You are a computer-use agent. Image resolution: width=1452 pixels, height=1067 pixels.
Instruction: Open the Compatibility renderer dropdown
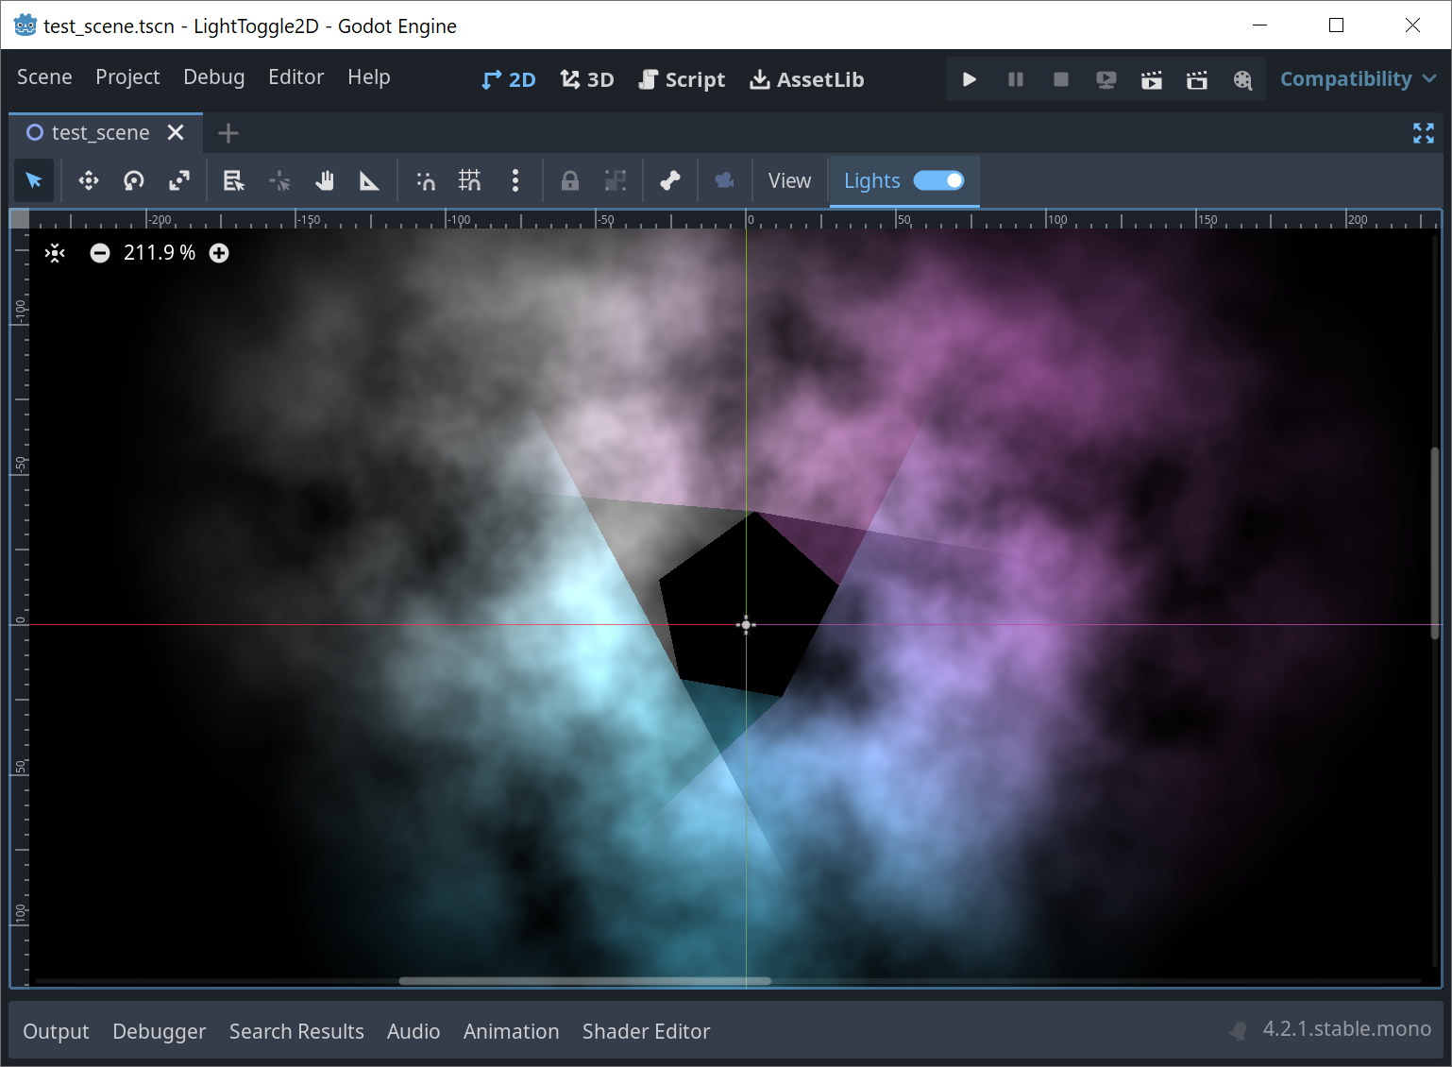[x=1358, y=79]
